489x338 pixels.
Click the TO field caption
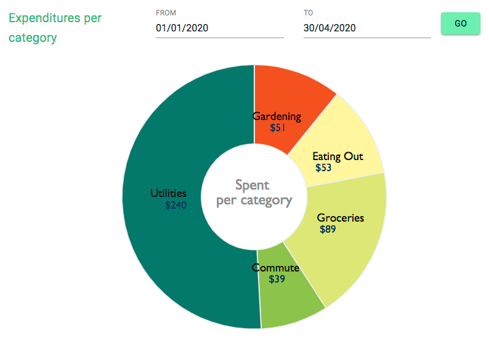tap(309, 12)
